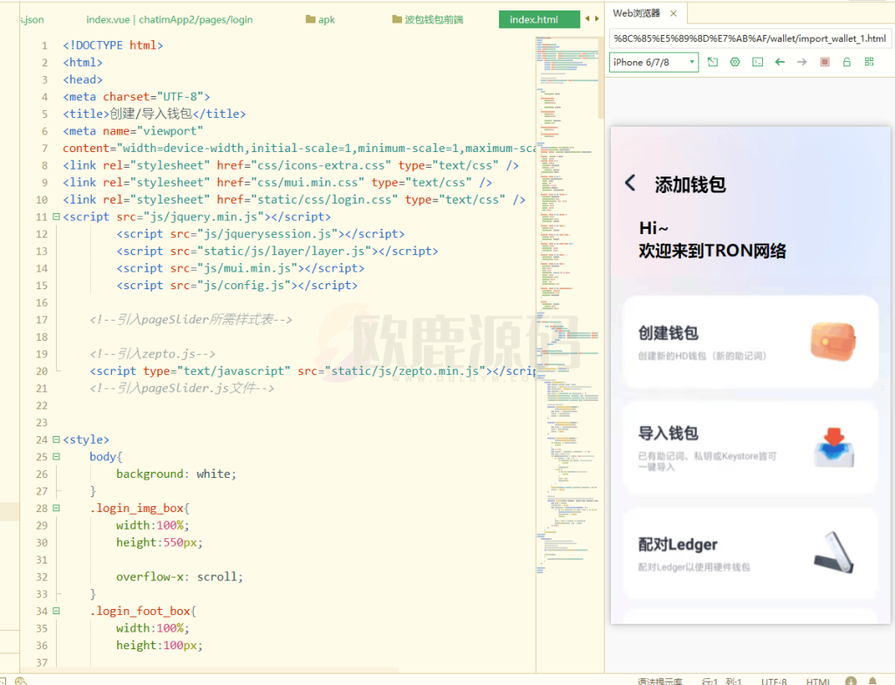The width and height of the screenshot is (895, 685).
Task: Click the QR code grid icon
Action: click(869, 62)
